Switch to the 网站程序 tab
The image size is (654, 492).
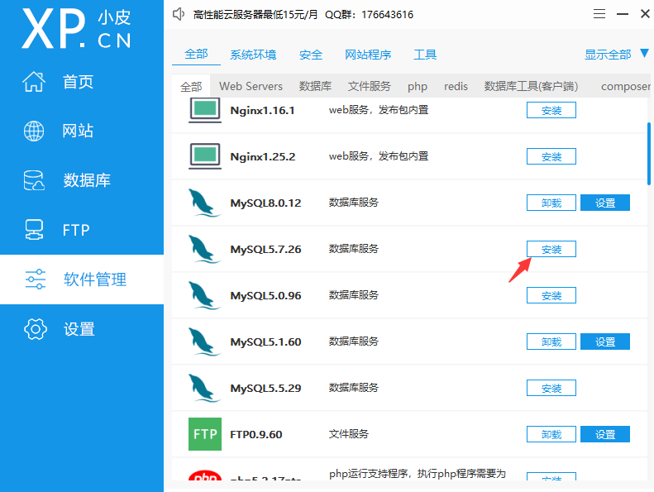(368, 55)
